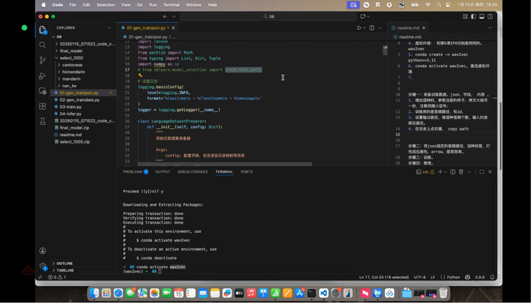Click the Python language mode in status bar
Image resolution: width=531 pixels, height=306 pixels.
453,277
